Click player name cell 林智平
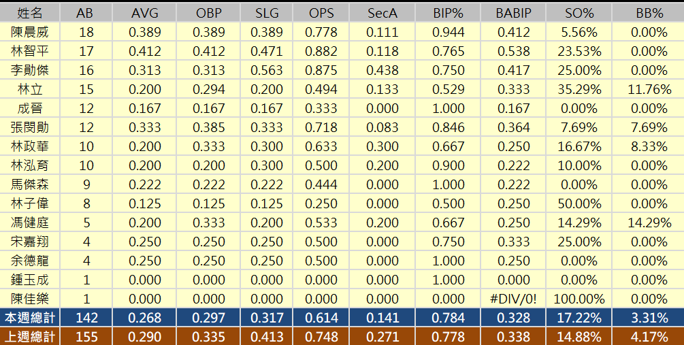This screenshot has width=684, height=345. pyautogui.click(x=30, y=51)
